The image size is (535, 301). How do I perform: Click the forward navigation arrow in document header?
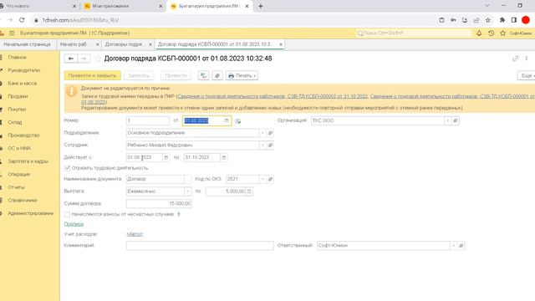84,59
